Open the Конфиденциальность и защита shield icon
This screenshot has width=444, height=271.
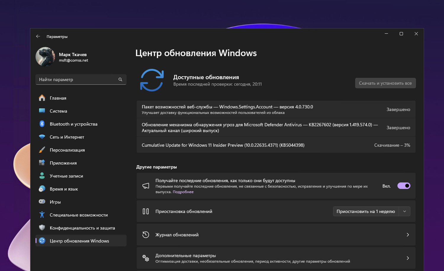click(x=42, y=228)
